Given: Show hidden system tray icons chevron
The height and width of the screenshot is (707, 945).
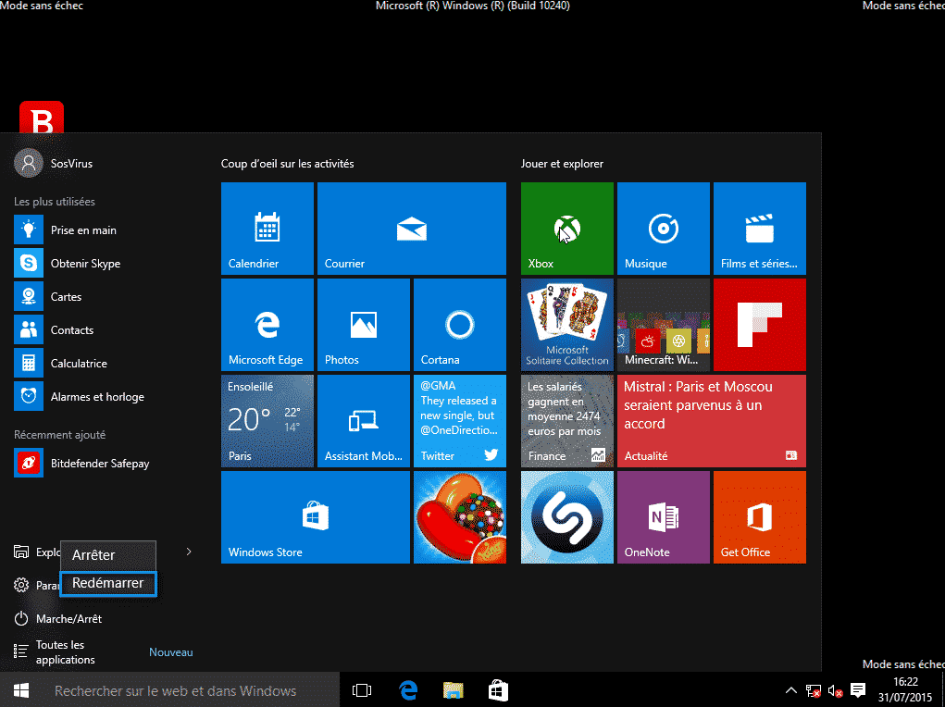Looking at the screenshot, I should coord(790,690).
